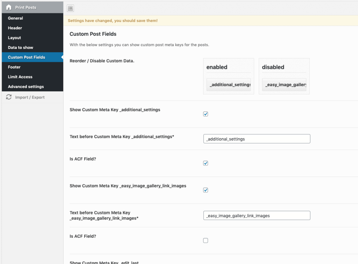Click the Import / Export link

[x=30, y=97]
